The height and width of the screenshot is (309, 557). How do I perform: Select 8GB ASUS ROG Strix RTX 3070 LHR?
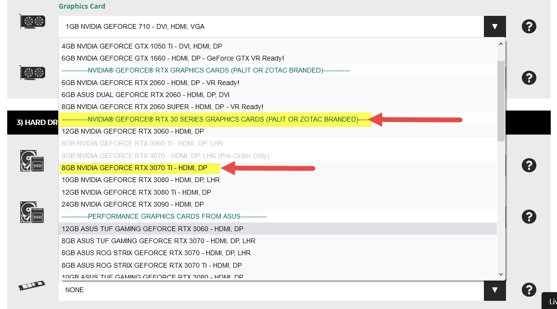(278, 253)
